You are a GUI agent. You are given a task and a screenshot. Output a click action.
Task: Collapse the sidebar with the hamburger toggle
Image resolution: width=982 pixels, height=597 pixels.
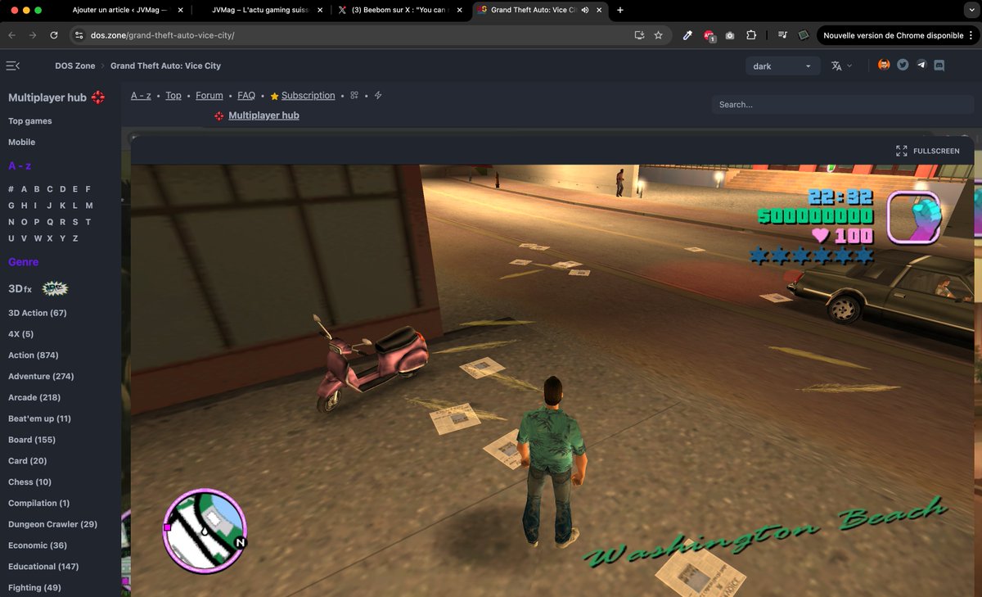tap(13, 65)
